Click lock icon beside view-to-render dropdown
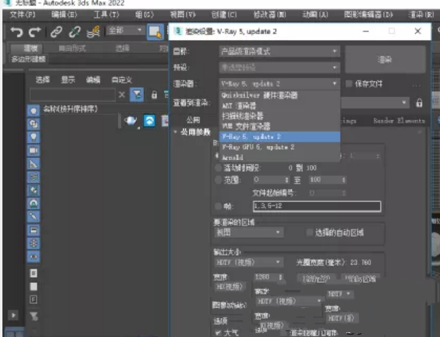Screen dimensions: 440x337 point(419,103)
